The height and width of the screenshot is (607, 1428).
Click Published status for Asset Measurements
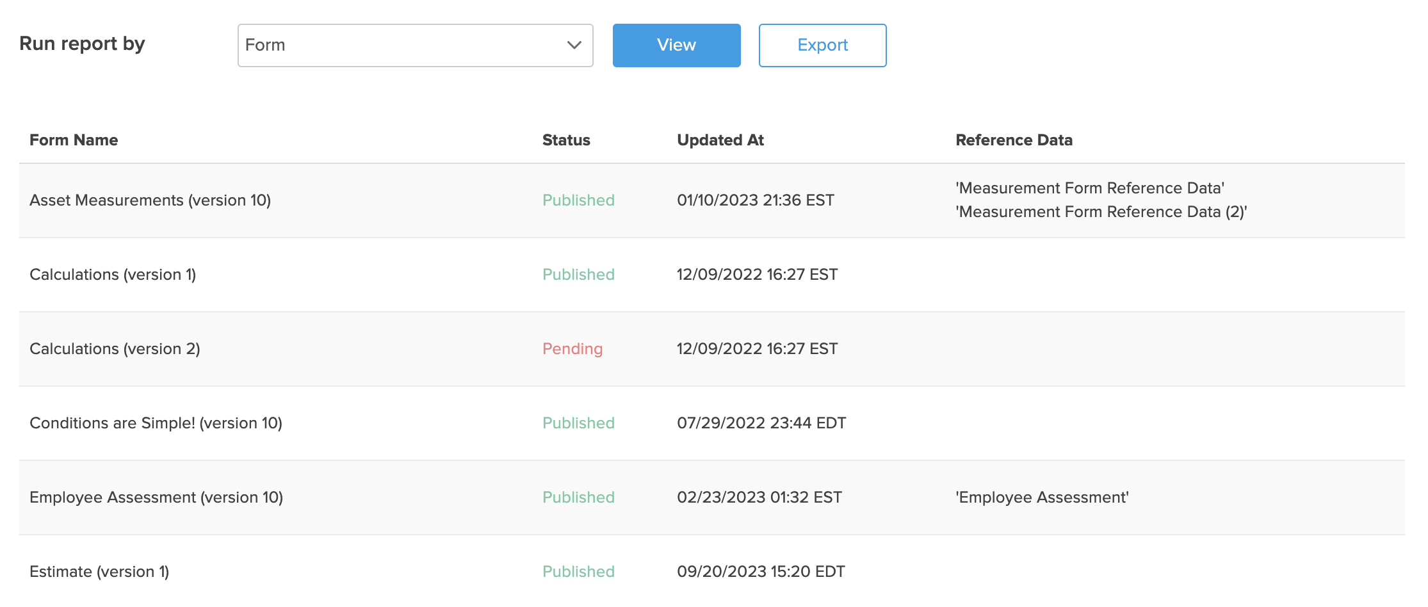pyautogui.click(x=578, y=200)
